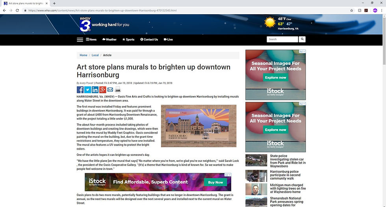
Task: Share article on Google Plus
Action: pos(103,90)
